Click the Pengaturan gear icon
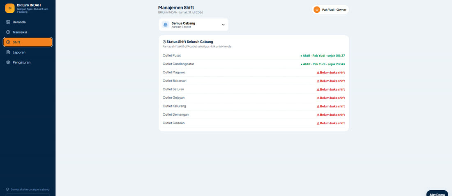The image size is (452, 196). pos(8,62)
